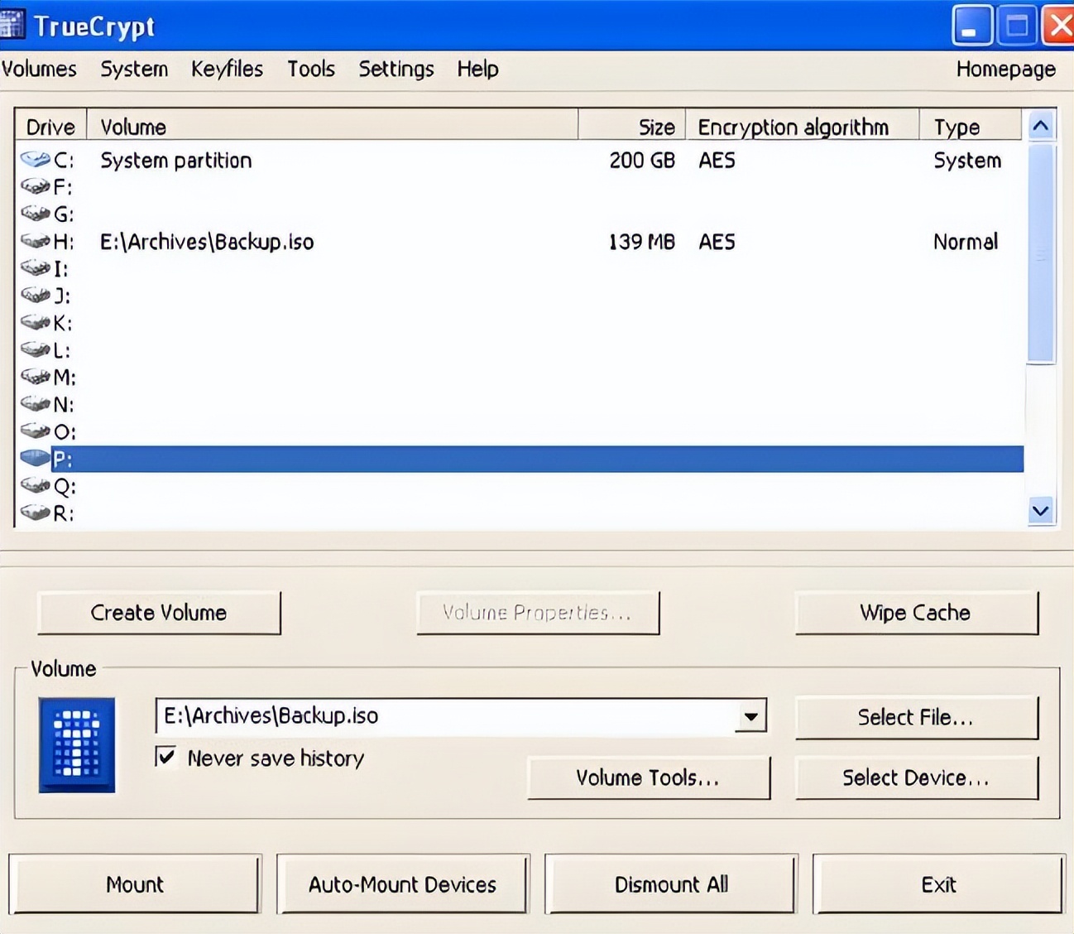Click the G: drive icon
The image size is (1074, 934).
tap(36, 214)
